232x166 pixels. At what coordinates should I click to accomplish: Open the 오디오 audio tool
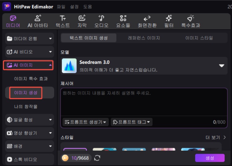(101, 22)
